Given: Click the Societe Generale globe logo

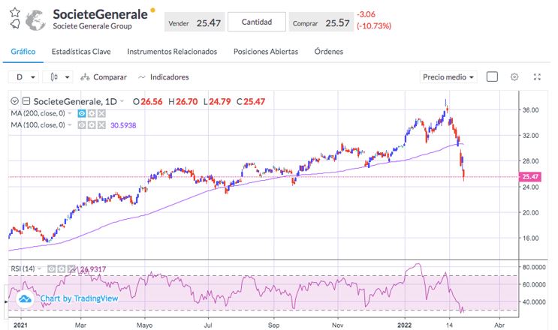Looking at the screenshot, I should [x=35, y=20].
